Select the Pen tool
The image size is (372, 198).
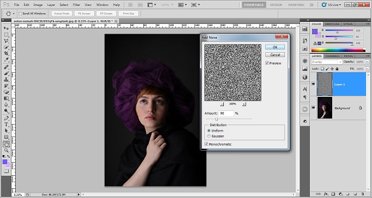pos(6,118)
